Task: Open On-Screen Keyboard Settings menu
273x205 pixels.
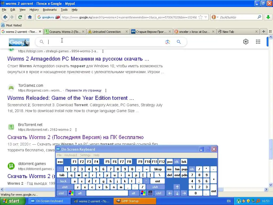Action: click(x=85, y=155)
